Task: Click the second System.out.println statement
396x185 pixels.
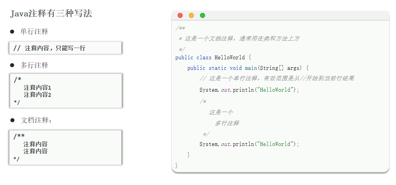Action: 249,144
